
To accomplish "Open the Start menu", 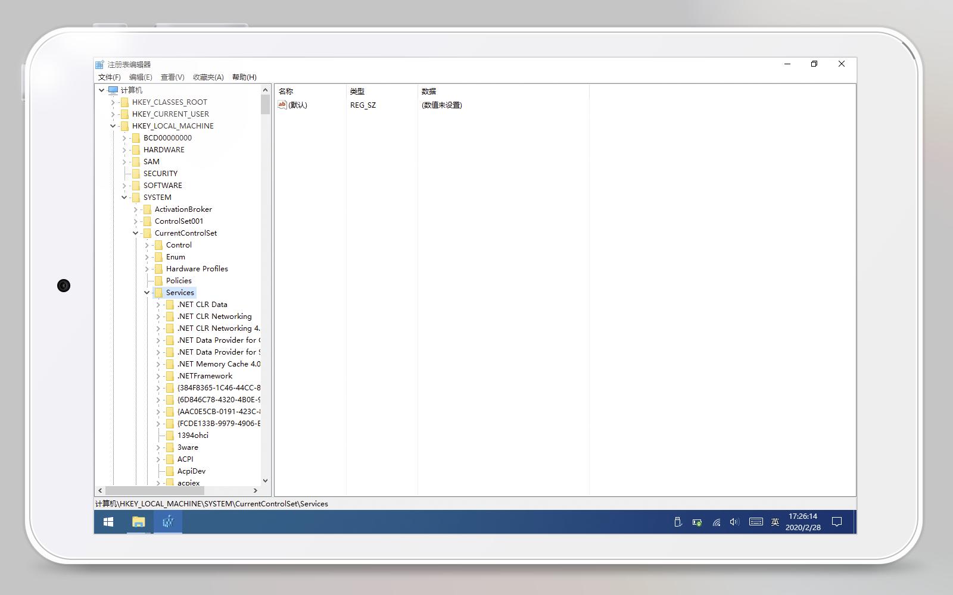I will [x=108, y=522].
